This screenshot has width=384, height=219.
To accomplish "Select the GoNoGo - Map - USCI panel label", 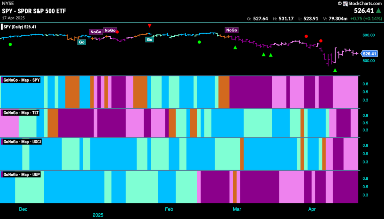I will (x=21, y=142).
